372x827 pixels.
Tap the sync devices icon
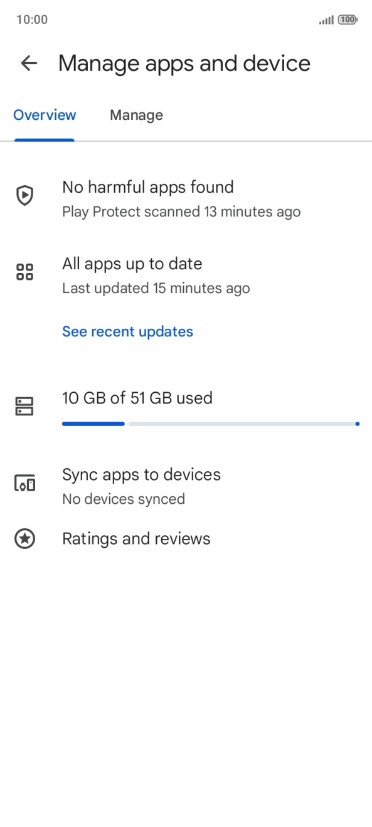(x=24, y=484)
